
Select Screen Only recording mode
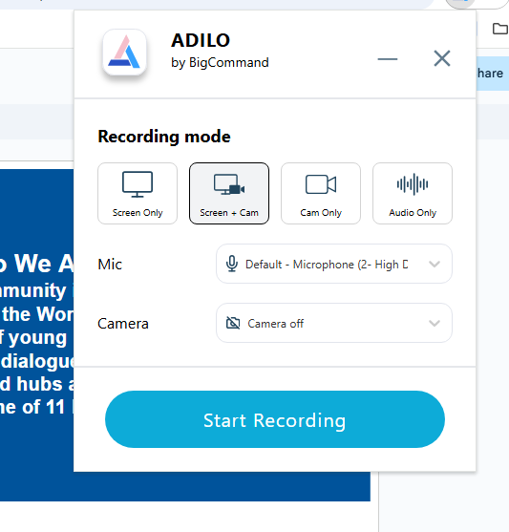pyautogui.click(x=138, y=193)
